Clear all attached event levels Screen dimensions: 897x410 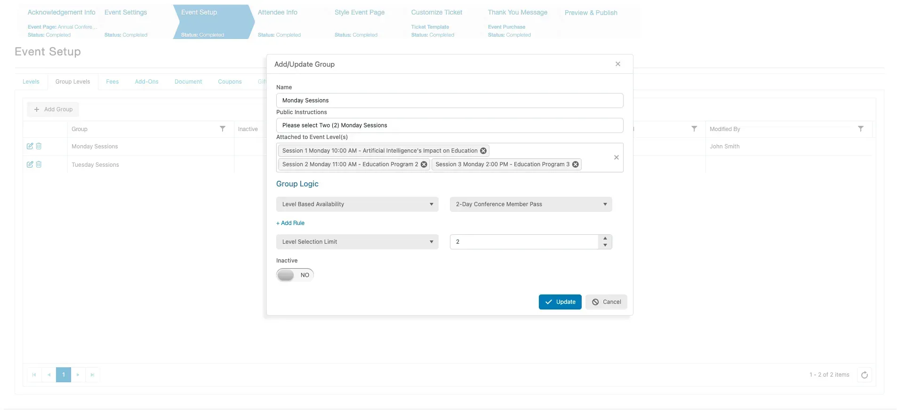coord(616,158)
